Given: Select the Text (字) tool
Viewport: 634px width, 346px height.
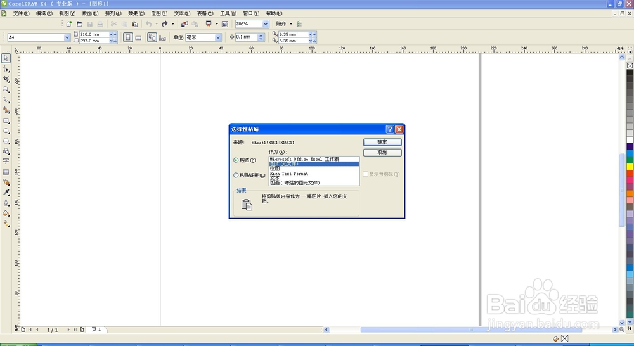Looking at the screenshot, I should point(6,161).
